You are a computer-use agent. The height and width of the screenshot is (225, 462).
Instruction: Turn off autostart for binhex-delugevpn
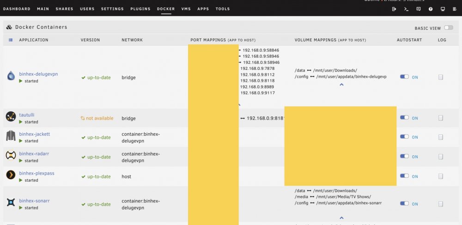404,77
